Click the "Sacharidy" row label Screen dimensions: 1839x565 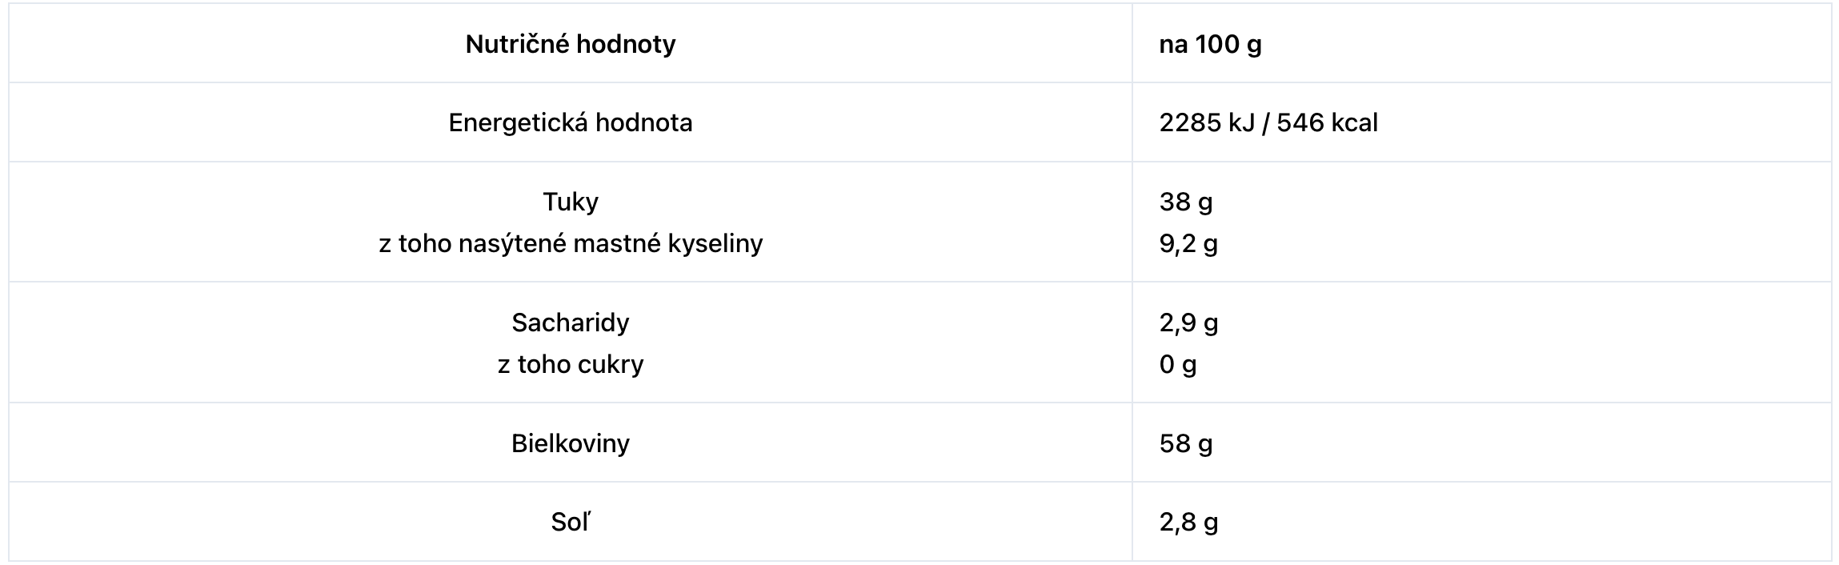coord(571,323)
